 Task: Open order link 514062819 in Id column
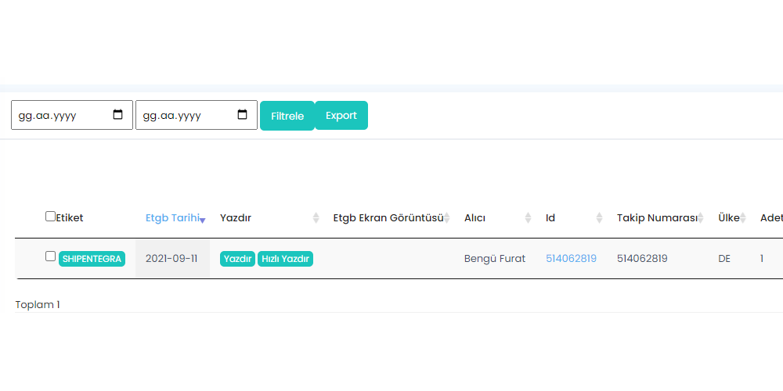[571, 258]
